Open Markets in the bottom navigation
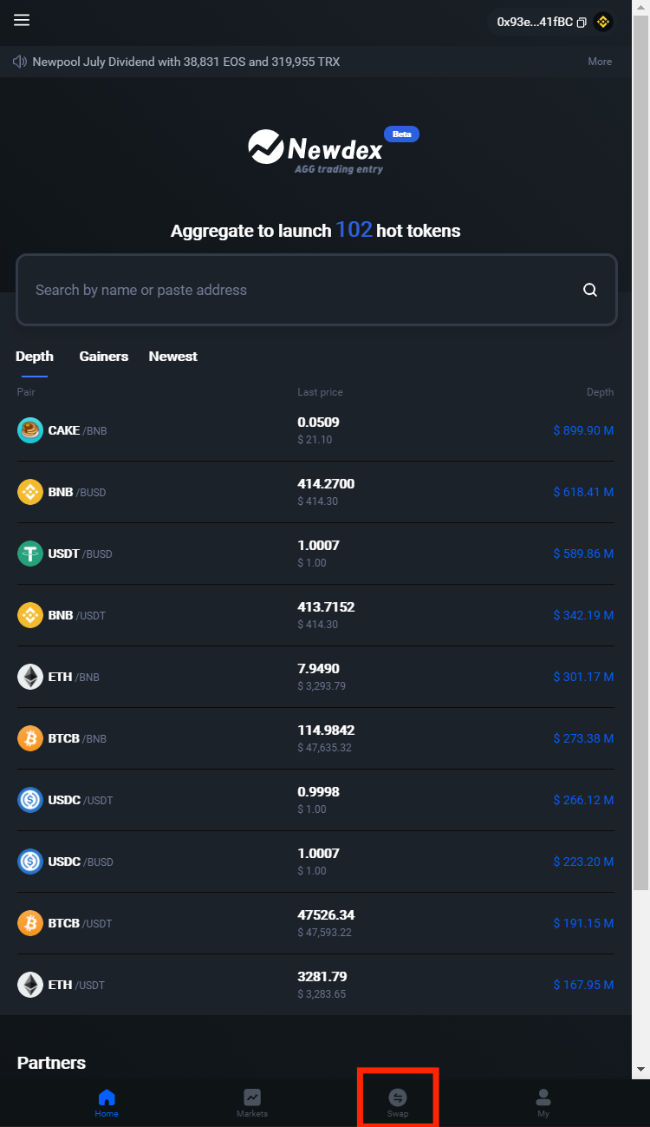This screenshot has height=1127, width=650. coord(252,1103)
